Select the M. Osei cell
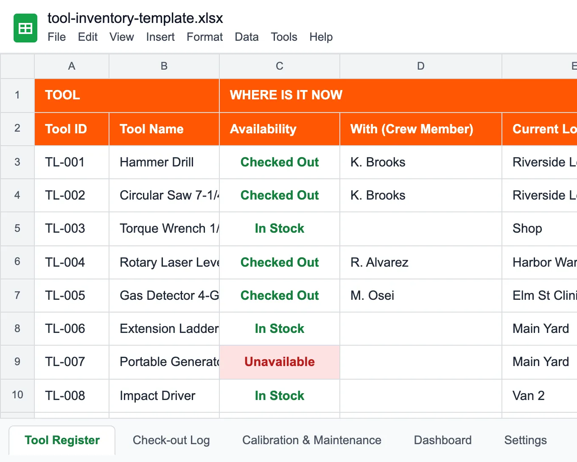This screenshot has height=462, width=577. [x=421, y=296]
